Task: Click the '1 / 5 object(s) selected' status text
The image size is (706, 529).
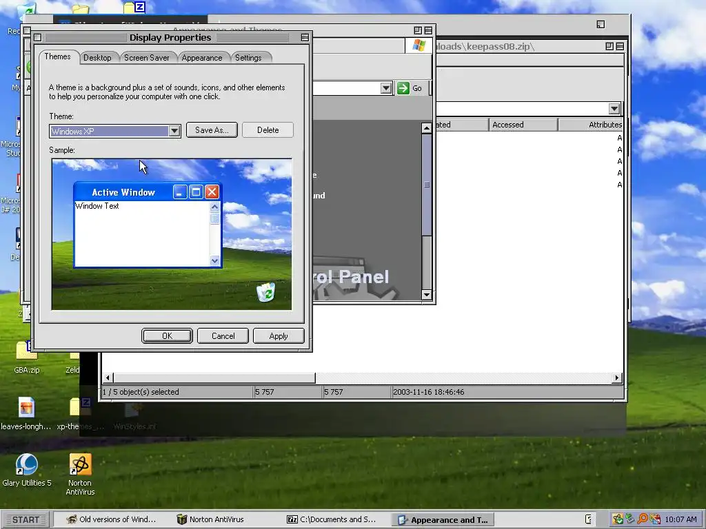Action: tap(141, 392)
